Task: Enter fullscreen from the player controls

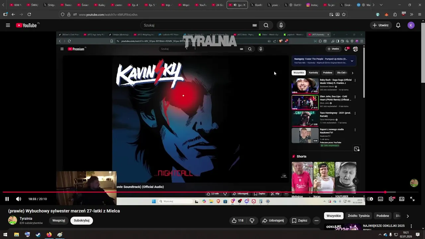Action: coord(412,199)
